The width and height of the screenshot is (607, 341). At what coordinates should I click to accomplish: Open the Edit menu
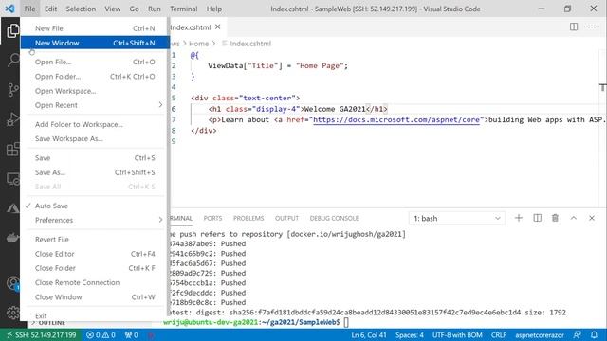click(50, 9)
